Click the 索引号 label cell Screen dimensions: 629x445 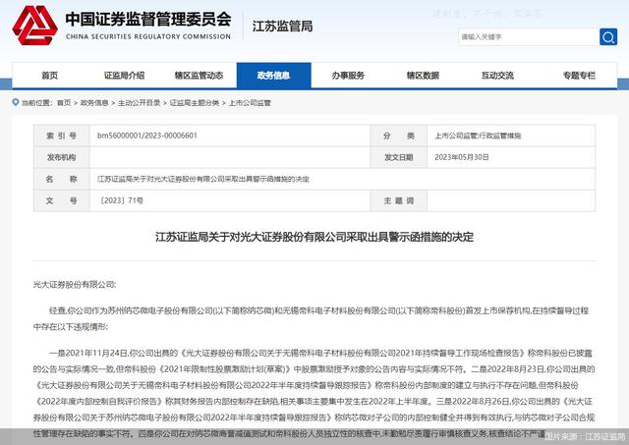coord(61,136)
